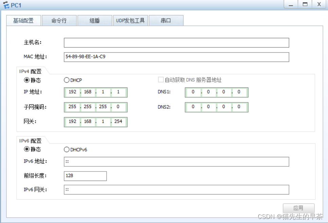
Task: Click DNS1 last octet field
Action: pyautogui.click(x=239, y=92)
